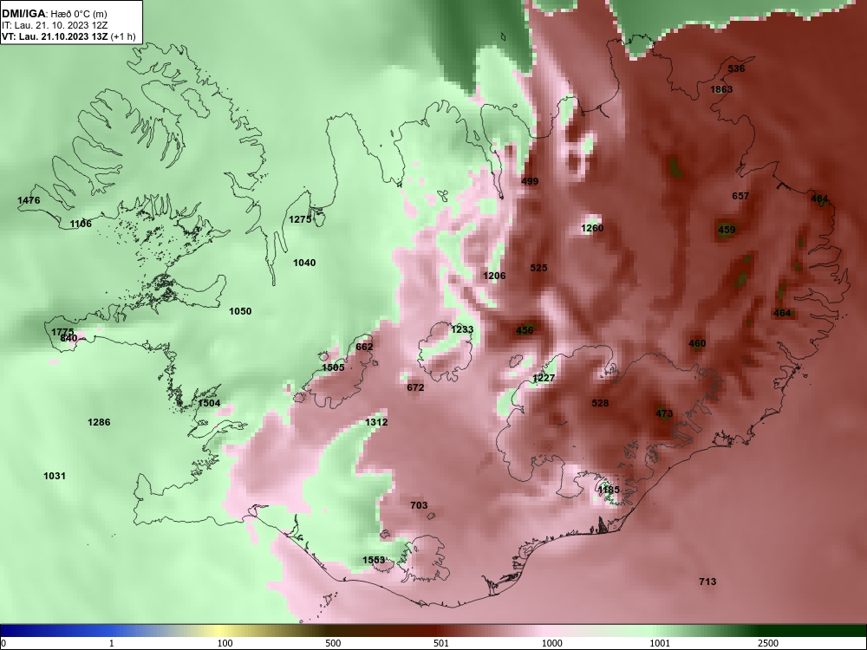Select the 536 value label

click(x=736, y=68)
